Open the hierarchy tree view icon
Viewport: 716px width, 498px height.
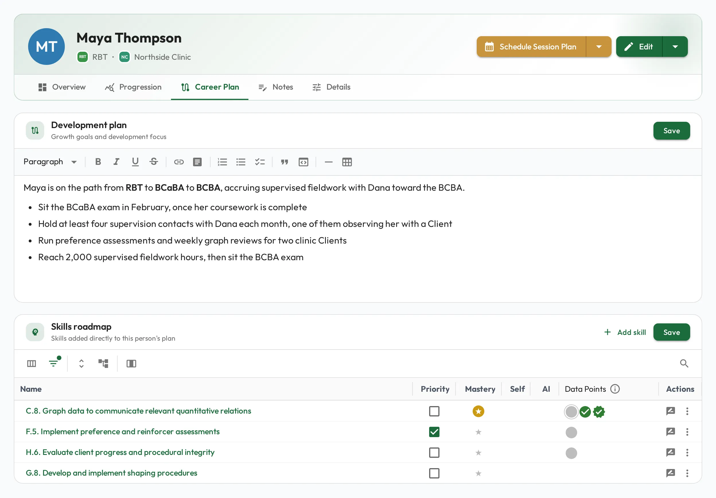pyautogui.click(x=104, y=364)
